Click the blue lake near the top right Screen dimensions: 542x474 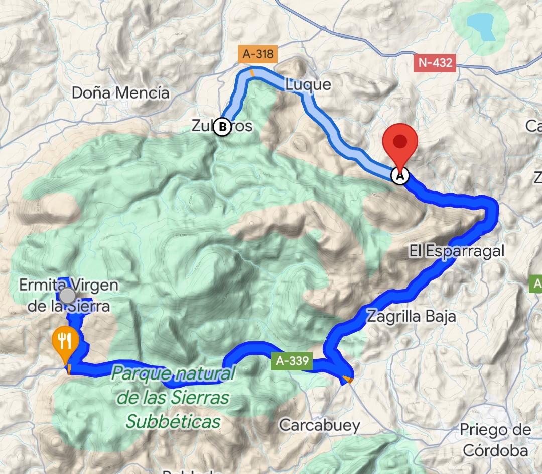480,26
